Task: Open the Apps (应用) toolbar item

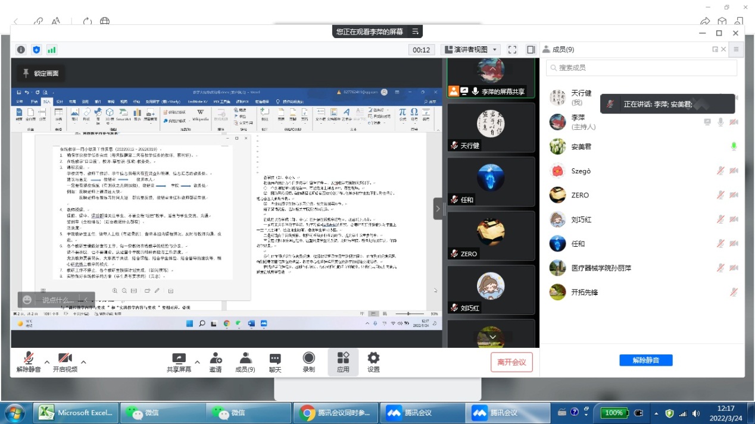Action: coord(343,359)
